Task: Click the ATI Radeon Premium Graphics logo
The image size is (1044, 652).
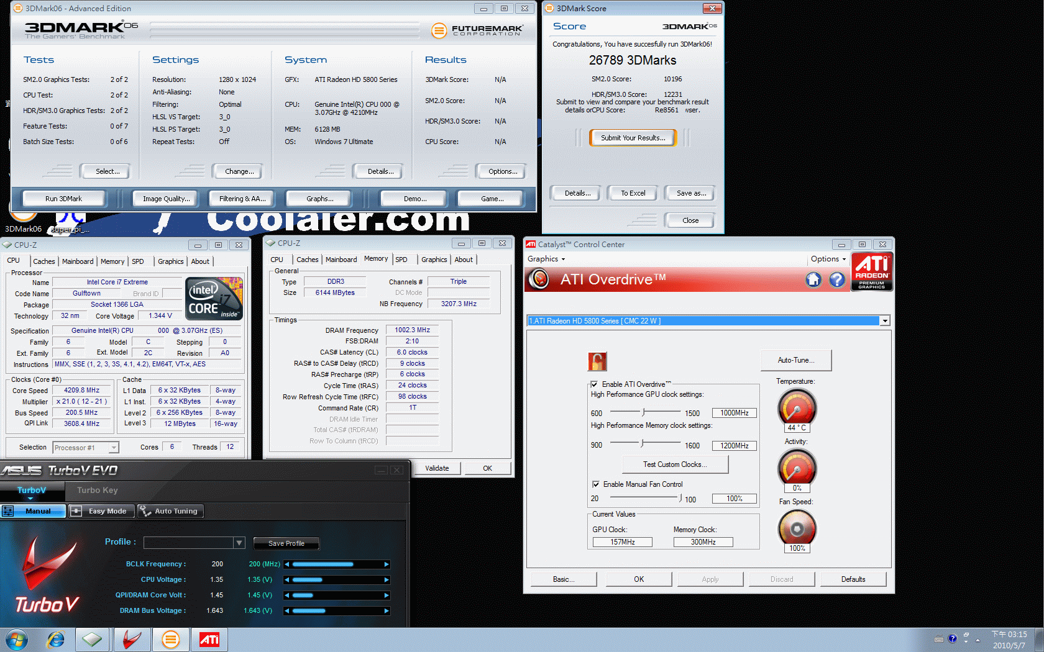Action: point(872,271)
